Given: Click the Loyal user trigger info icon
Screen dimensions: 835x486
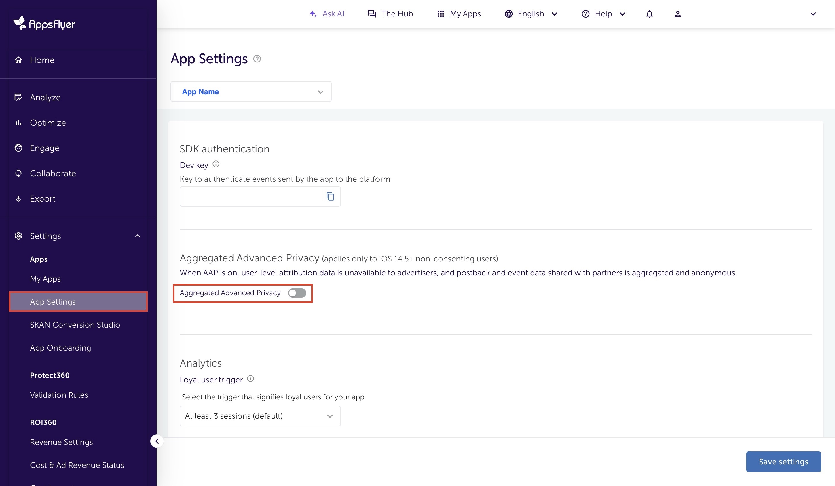Looking at the screenshot, I should [x=251, y=378].
